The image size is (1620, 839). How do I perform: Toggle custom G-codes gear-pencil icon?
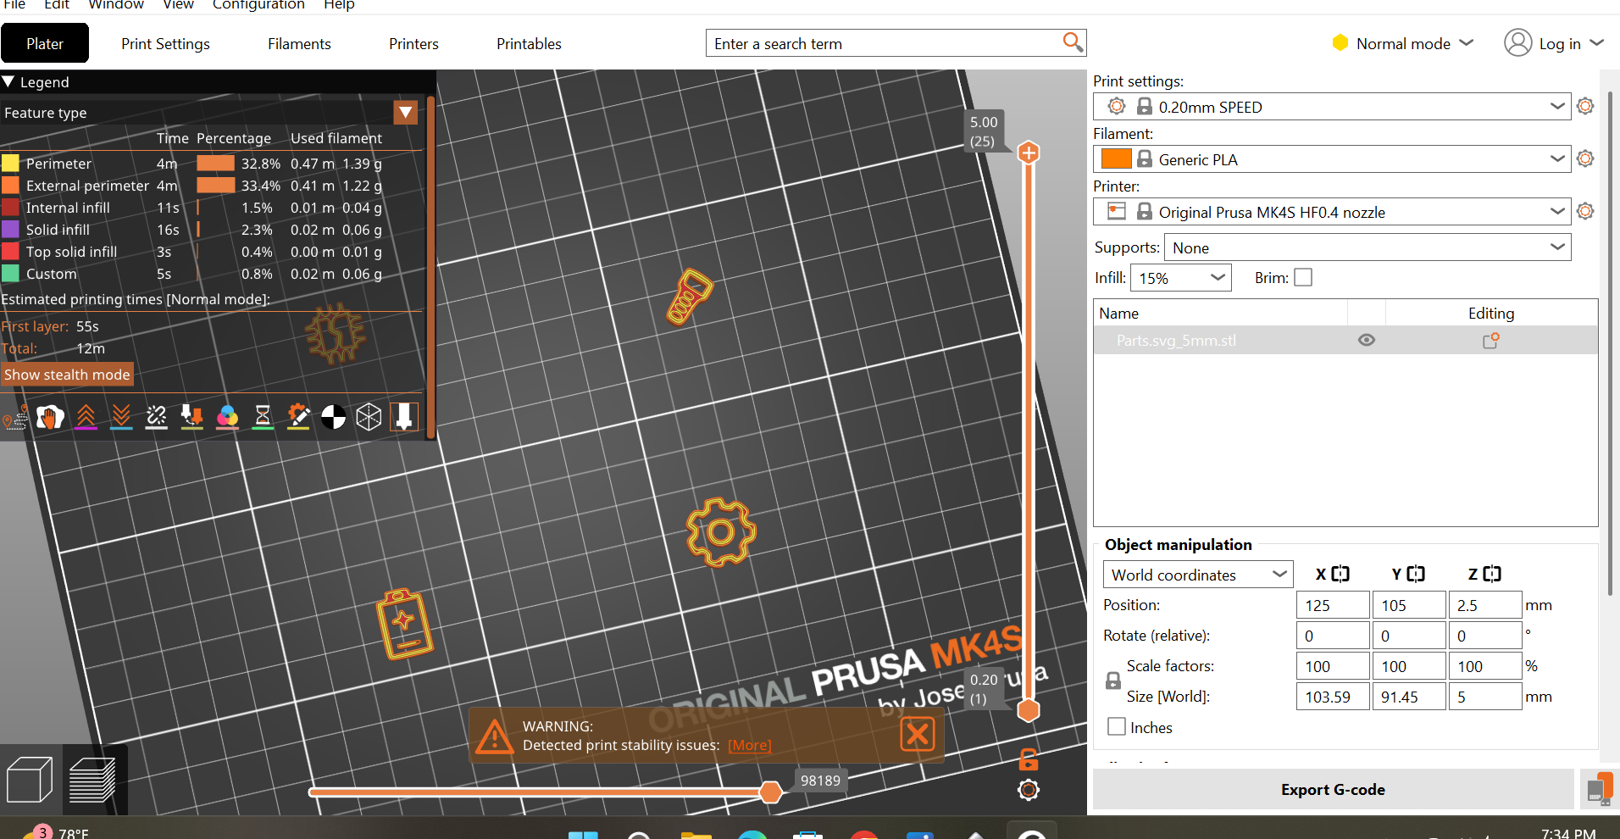click(x=298, y=417)
